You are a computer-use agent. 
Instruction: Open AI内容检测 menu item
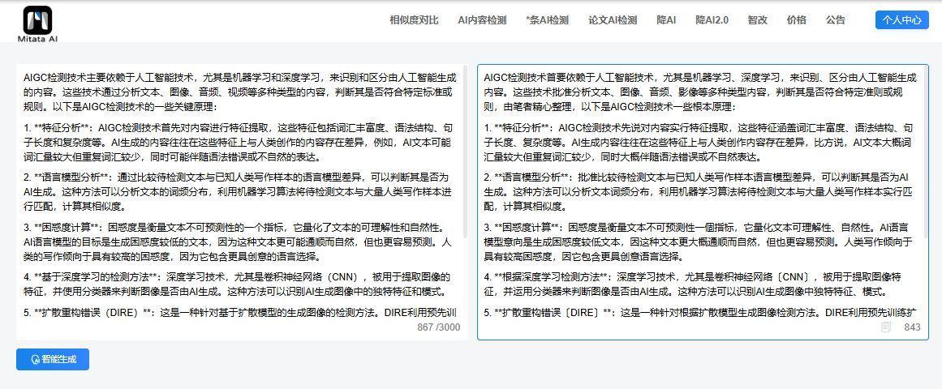(x=482, y=19)
